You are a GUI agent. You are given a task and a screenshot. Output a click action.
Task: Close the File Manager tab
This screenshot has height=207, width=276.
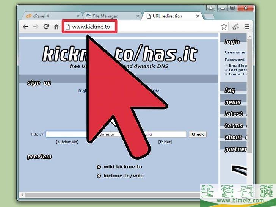point(138,16)
